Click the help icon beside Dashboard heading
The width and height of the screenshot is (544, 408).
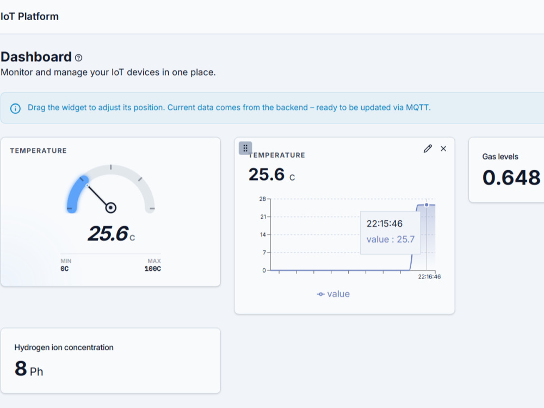79,58
